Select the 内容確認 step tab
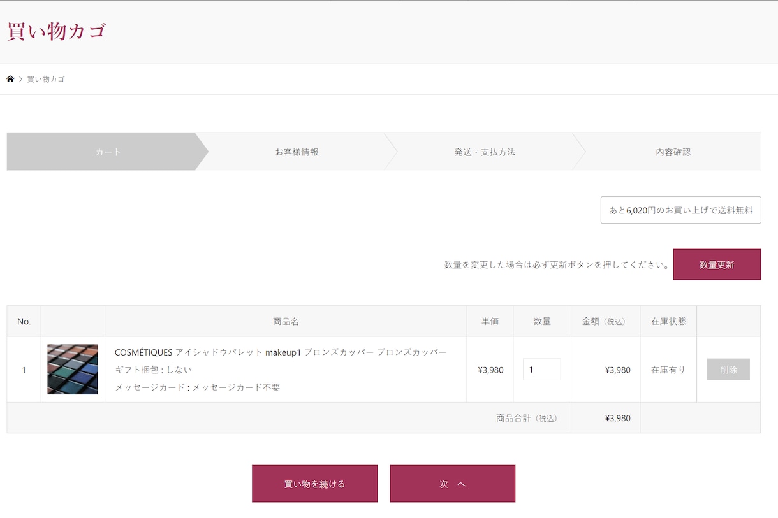 pyautogui.click(x=673, y=152)
